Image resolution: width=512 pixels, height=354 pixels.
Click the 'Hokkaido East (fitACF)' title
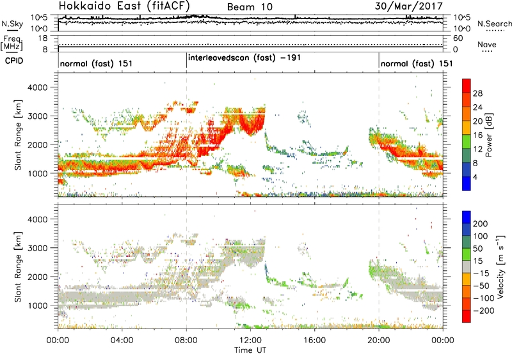coord(124,6)
